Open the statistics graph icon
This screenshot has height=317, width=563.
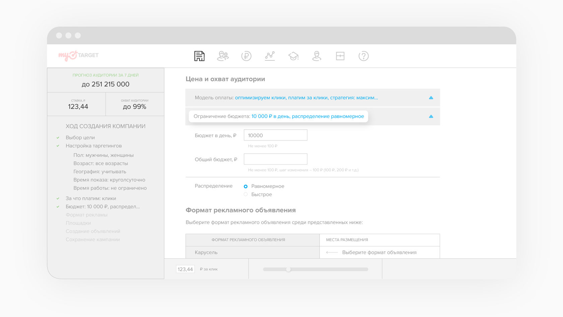pos(270,56)
